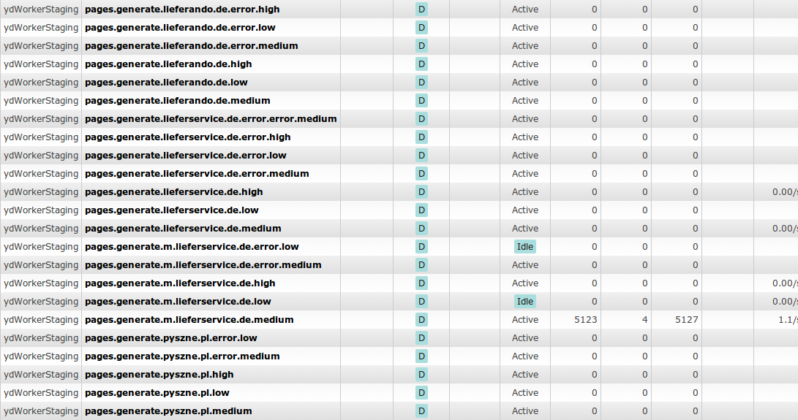Viewport: 798px width, 420px height.
Task: Open queue pages.generate.m.lieferservice.de.error.medium
Action: [x=203, y=265]
